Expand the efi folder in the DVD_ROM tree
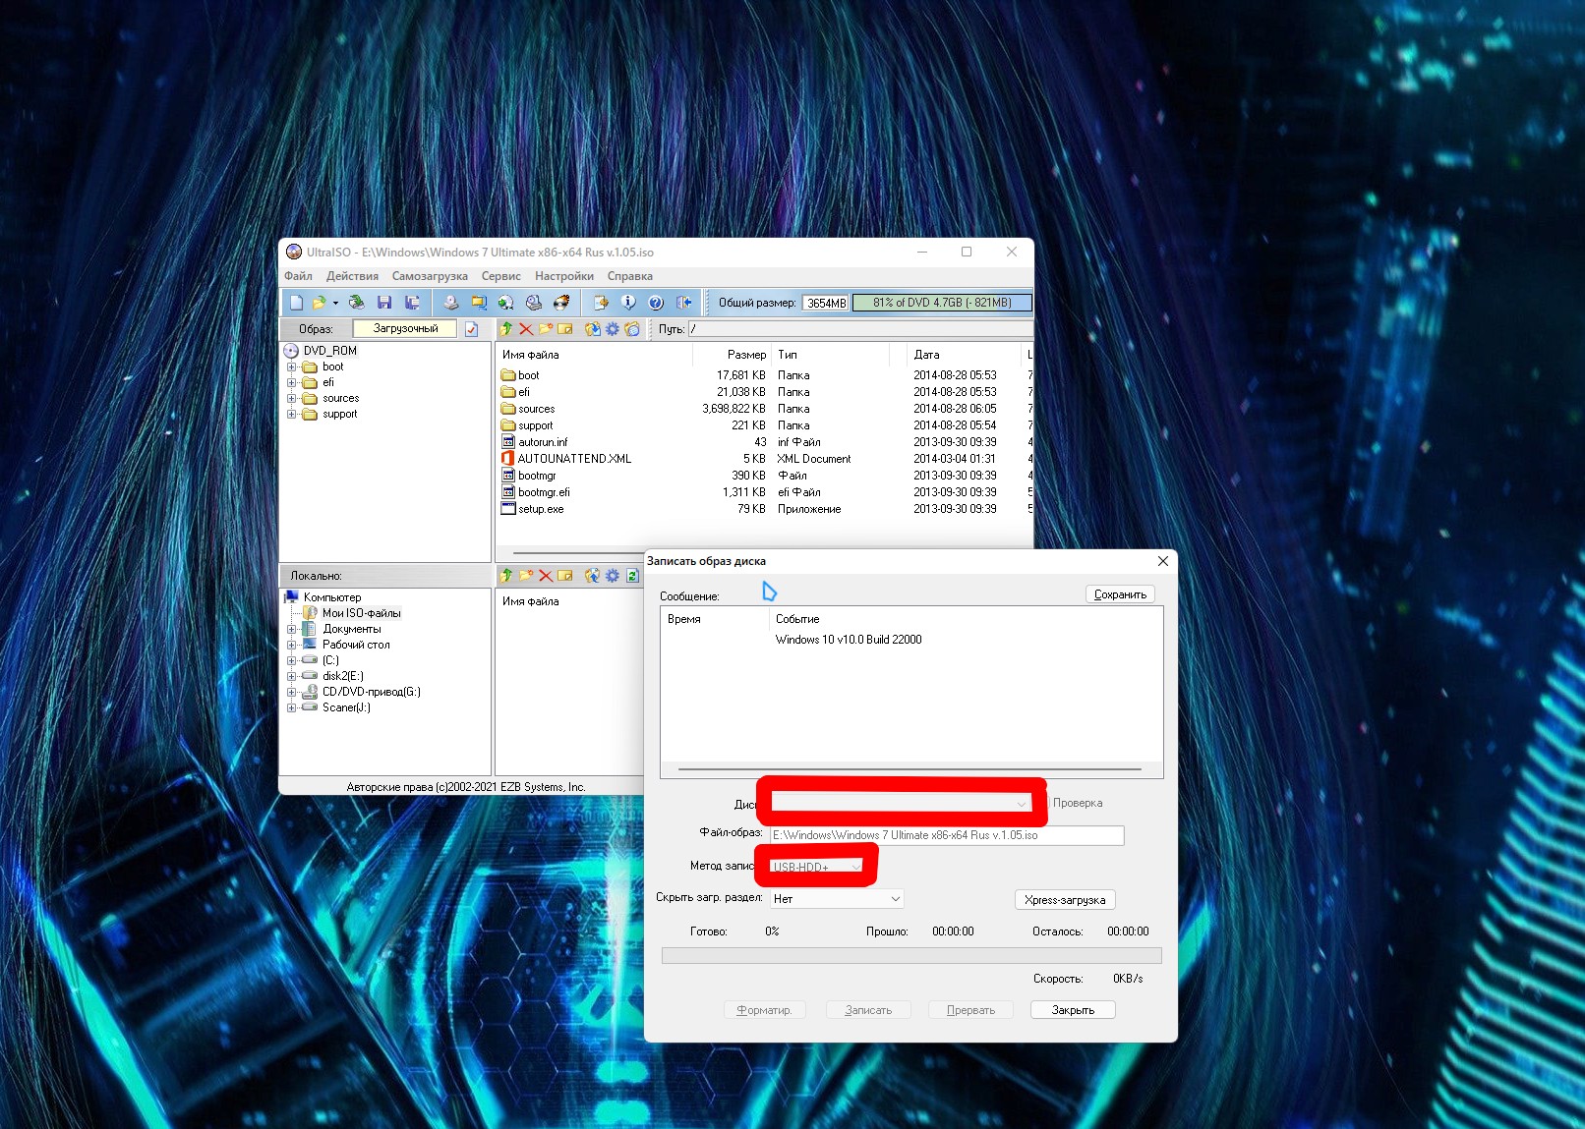Viewport: 1585px width, 1129px height. pyautogui.click(x=291, y=383)
